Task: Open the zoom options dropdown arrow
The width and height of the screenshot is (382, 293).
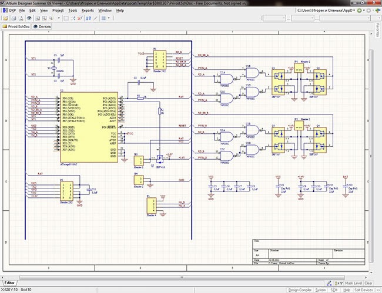Action: [x=59, y=18]
